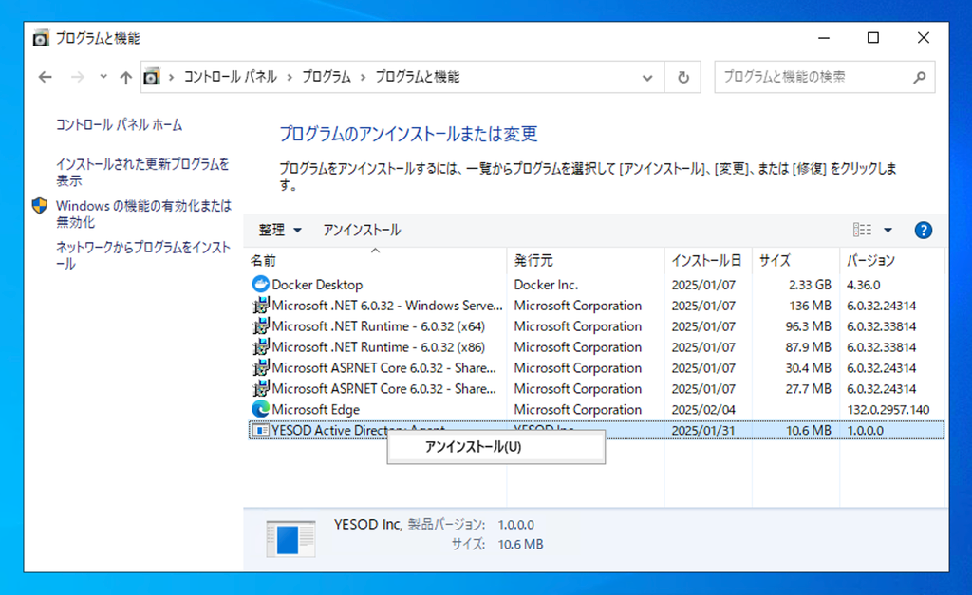Click the YESOD Active Directory Agent row icon
This screenshot has width=972, height=595.
coord(261,430)
